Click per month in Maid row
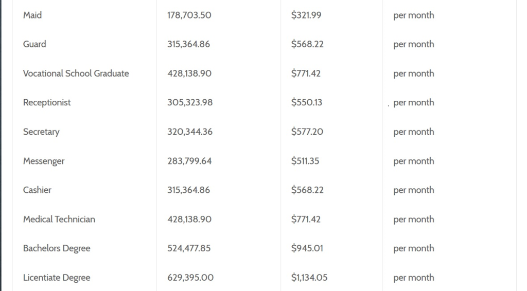This screenshot has width=527, height=291. coord(413,15)
